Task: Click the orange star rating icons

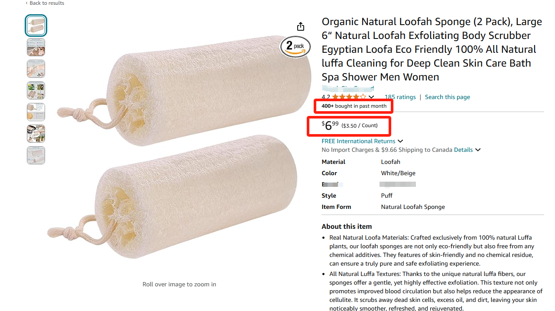Action: click(x=349, y=97)
